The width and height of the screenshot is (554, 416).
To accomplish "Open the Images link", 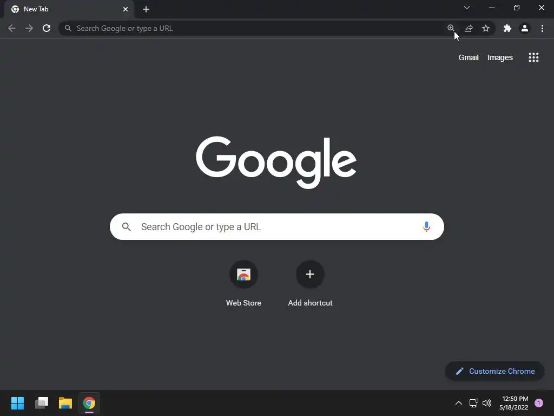I will point(500,57).
